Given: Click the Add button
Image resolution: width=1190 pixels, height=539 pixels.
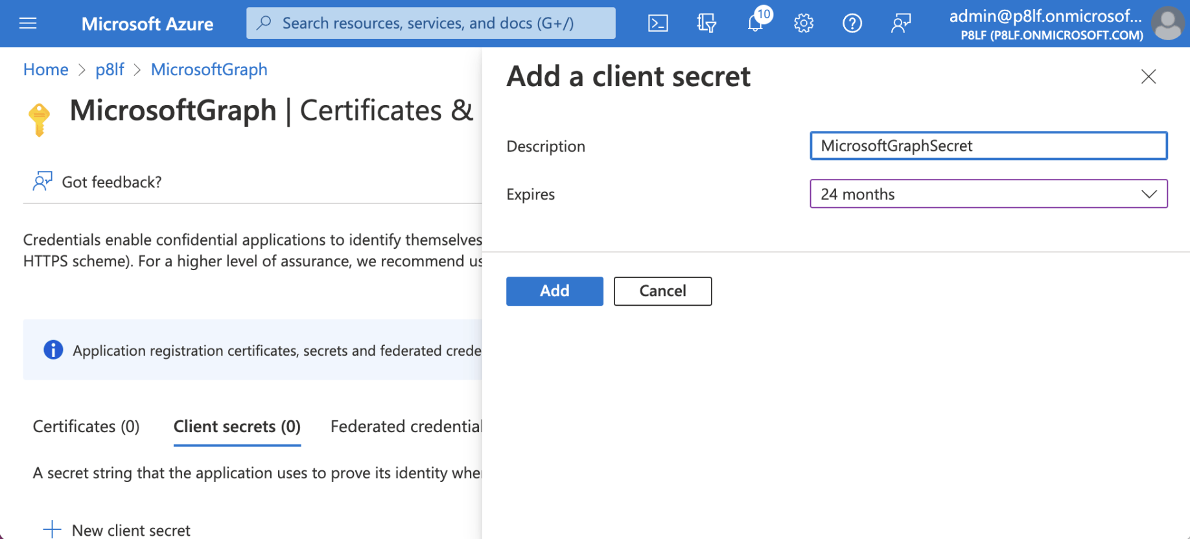Looking at the screenshot, I should (554, 291).
